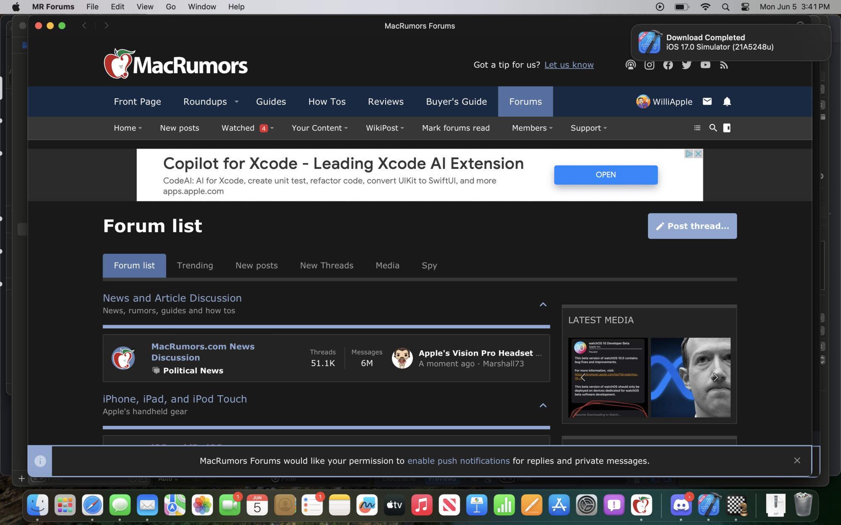Open the Instagram icon link
841x525 pixels.
click(649, 65)
